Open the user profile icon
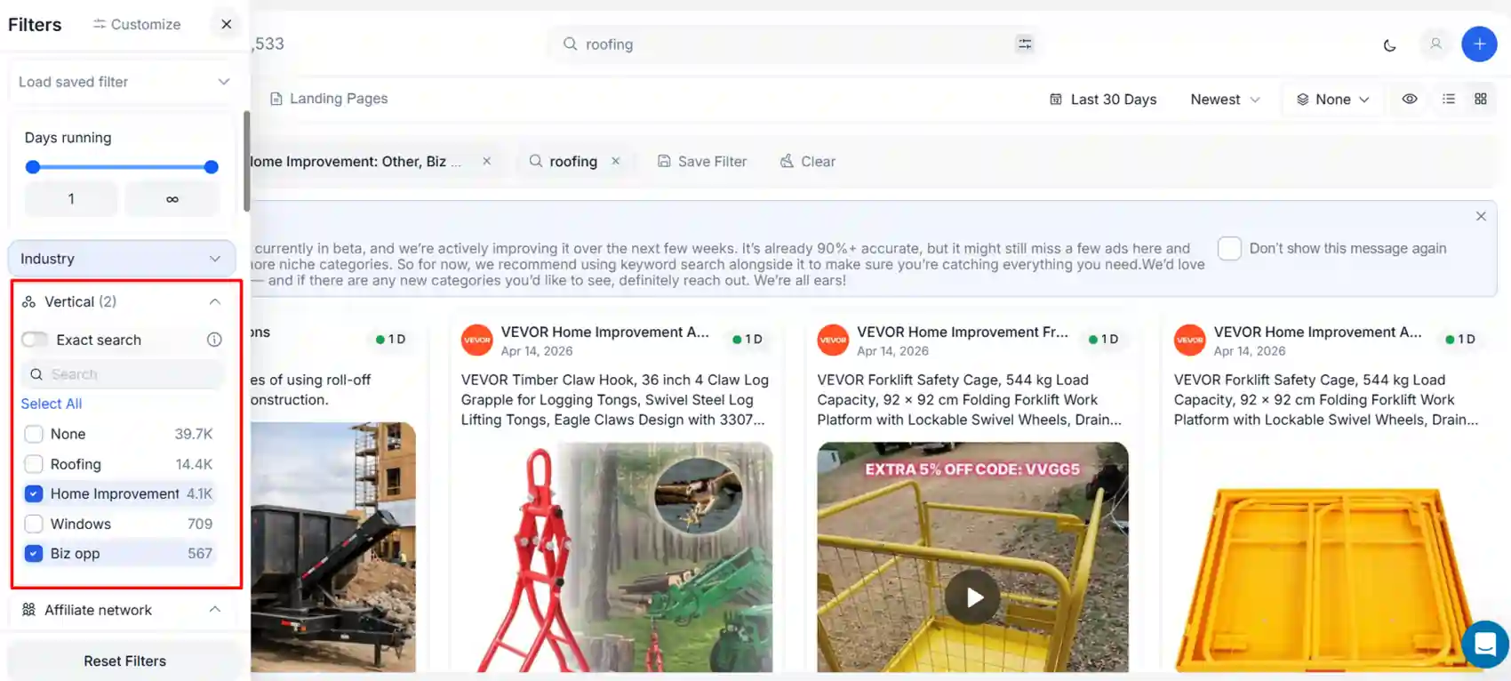This screenshot has width=1511, height=681. pyautogui.click(x=1435, y=44)
